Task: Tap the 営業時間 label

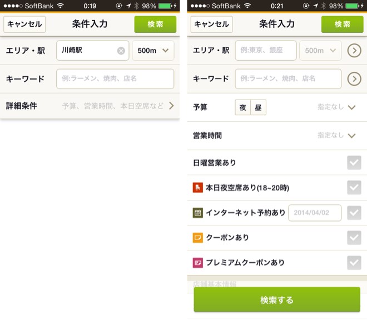Action: coord(207,135)
